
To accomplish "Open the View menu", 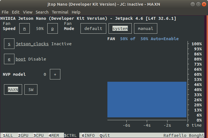I will tap(27, 12).
